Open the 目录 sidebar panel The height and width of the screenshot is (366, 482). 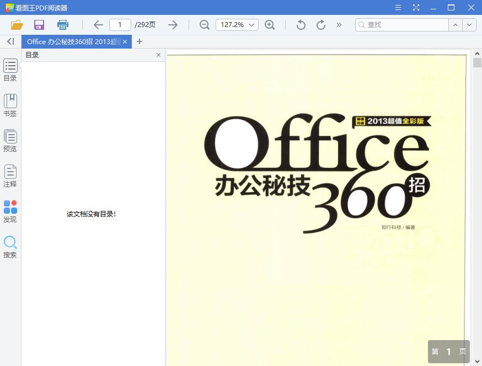[x=10, y=70]
